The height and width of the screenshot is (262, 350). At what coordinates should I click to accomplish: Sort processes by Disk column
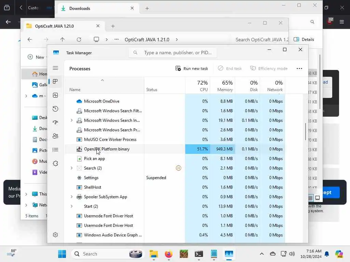click(x=247, y=86)
